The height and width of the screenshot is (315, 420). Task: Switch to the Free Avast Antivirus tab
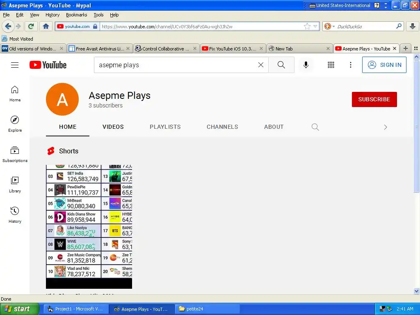[x=99, y=48]
